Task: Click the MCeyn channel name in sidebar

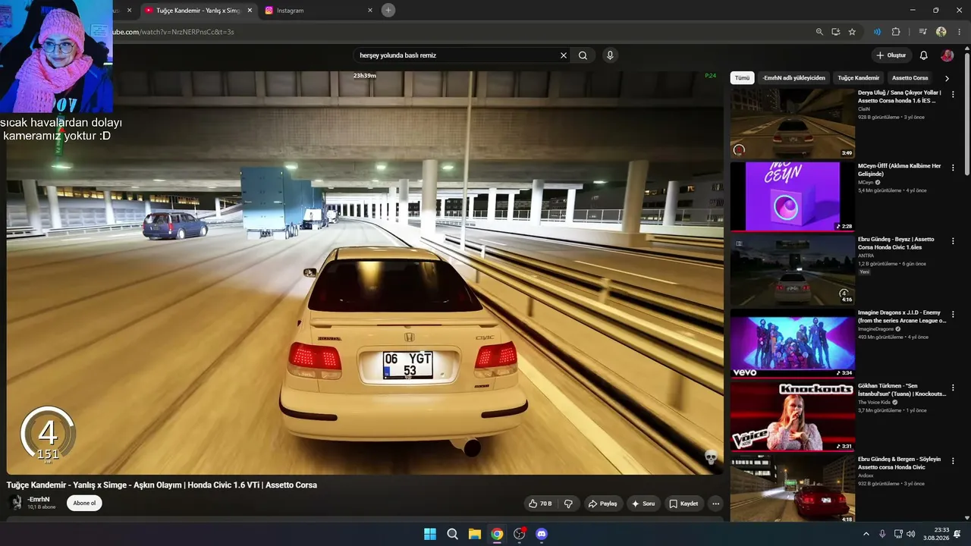Action: click(866, 183)
